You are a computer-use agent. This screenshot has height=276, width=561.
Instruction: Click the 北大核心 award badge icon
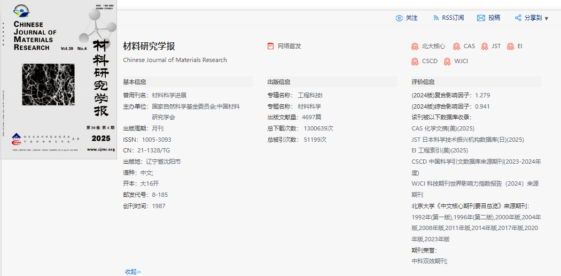[x=415, y=47]
